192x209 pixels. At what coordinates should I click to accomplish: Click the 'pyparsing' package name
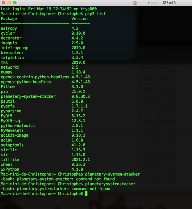coord(11,111)
